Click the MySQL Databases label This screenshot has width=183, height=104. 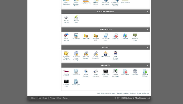66,3
